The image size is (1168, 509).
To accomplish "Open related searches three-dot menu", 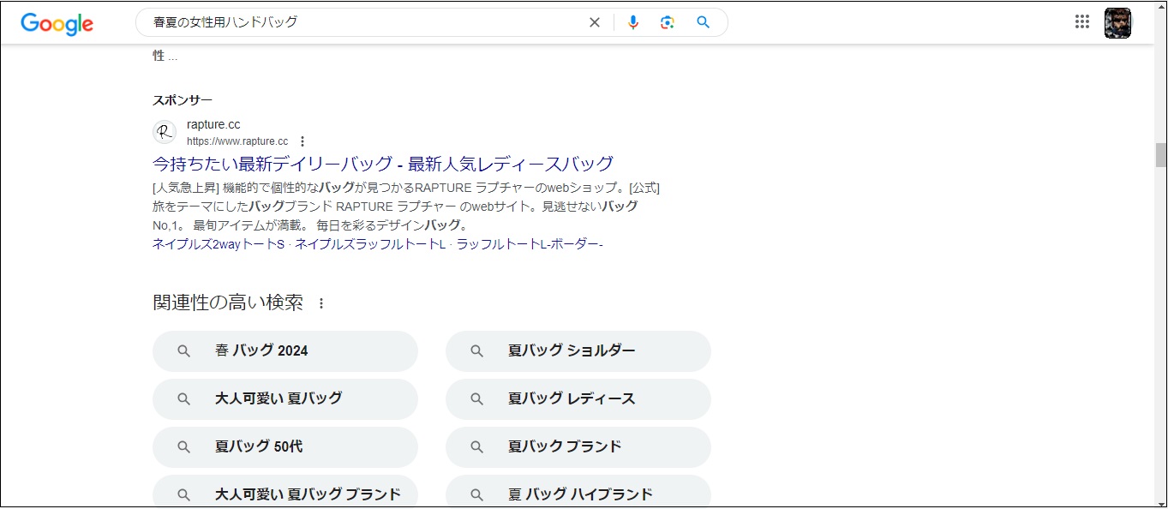I will point(321,303).
